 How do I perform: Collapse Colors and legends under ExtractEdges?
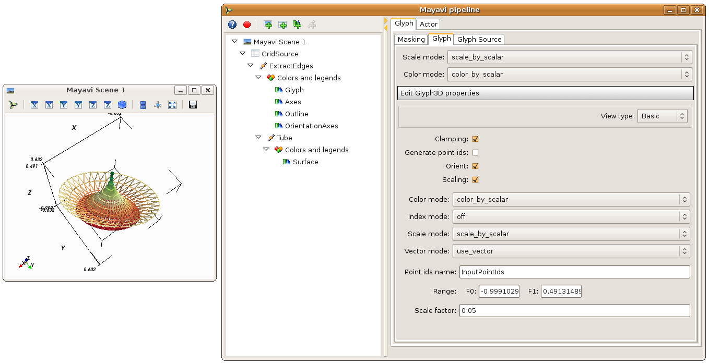pos(258,78)
